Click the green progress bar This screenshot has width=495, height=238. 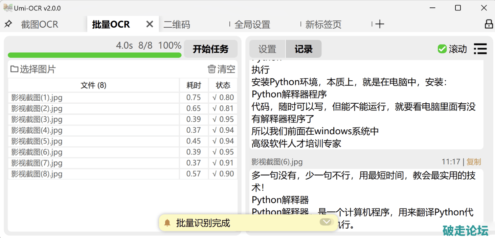pyautogui.click(x=94, y=55)
